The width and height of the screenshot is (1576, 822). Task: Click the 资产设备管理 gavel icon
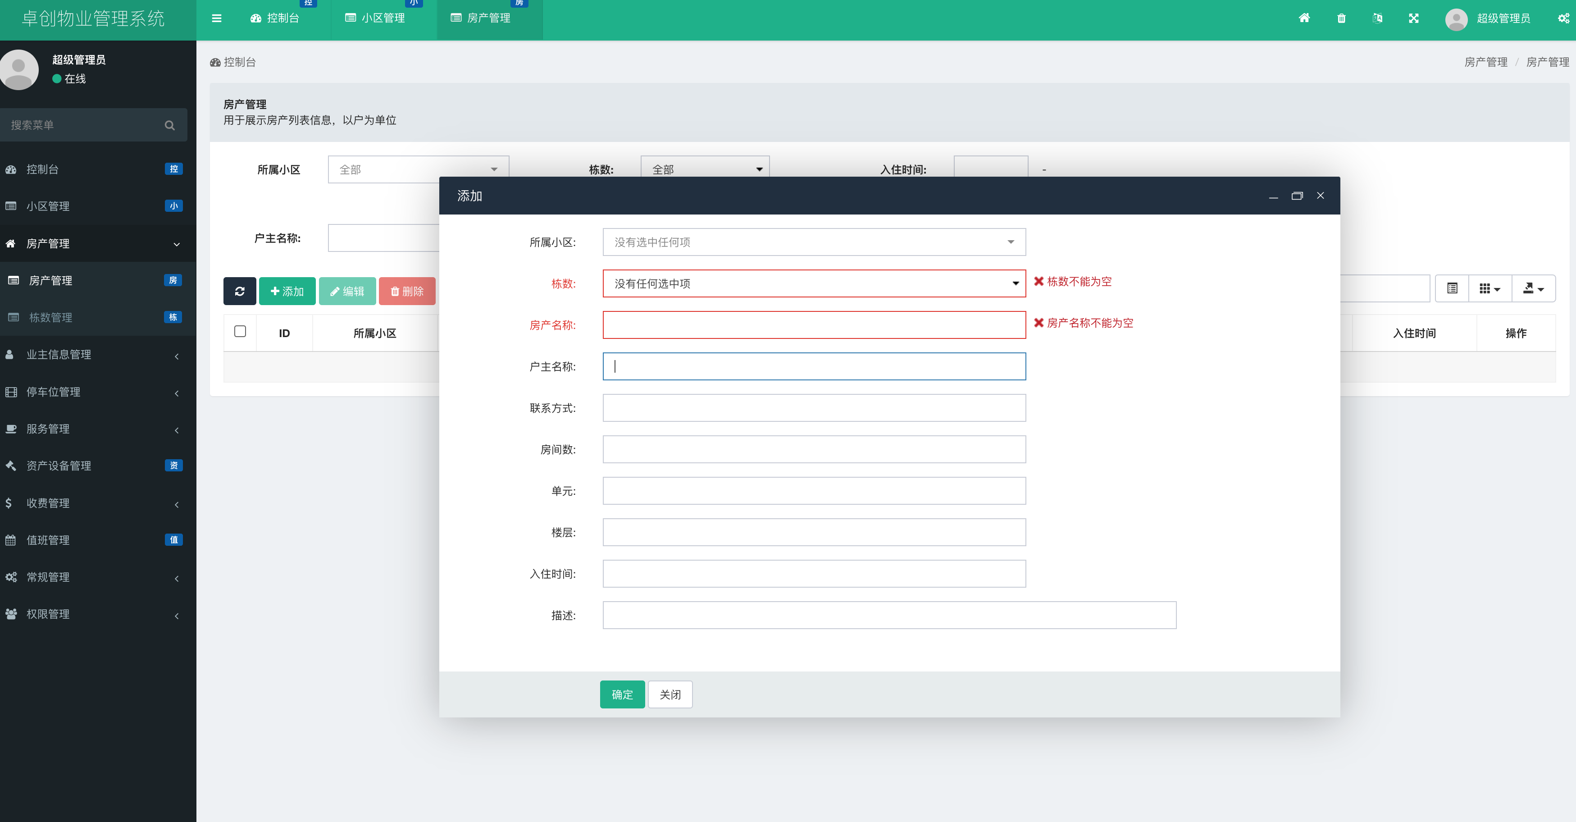10,466
